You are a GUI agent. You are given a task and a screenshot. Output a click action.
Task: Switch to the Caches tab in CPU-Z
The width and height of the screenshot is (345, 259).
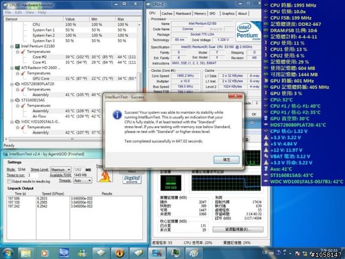(x=167, y=13)
